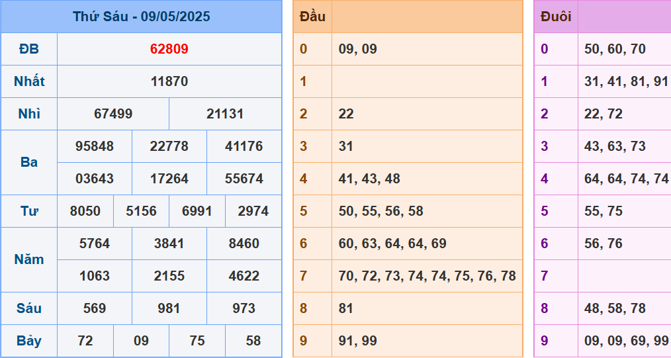Select the Tư prize number 8050
This screenshot has height=358, width=671.
[85, 211]
